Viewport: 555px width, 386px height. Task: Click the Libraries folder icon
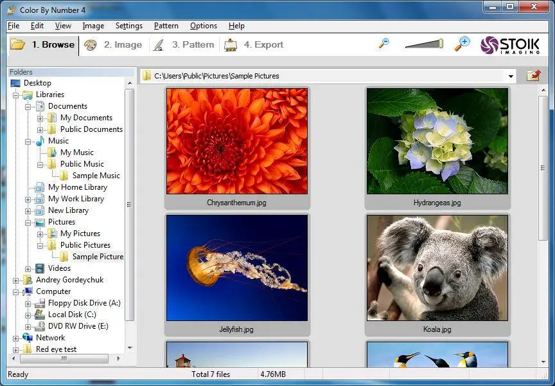click(28, 95)
